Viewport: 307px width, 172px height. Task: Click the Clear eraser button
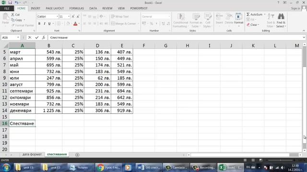tap(253, 25)
